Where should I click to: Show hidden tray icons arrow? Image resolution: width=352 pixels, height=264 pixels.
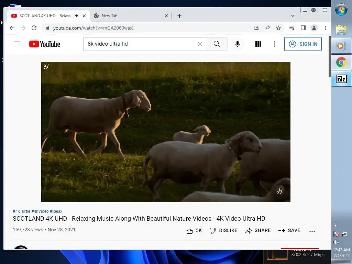[x=335, y=225]
